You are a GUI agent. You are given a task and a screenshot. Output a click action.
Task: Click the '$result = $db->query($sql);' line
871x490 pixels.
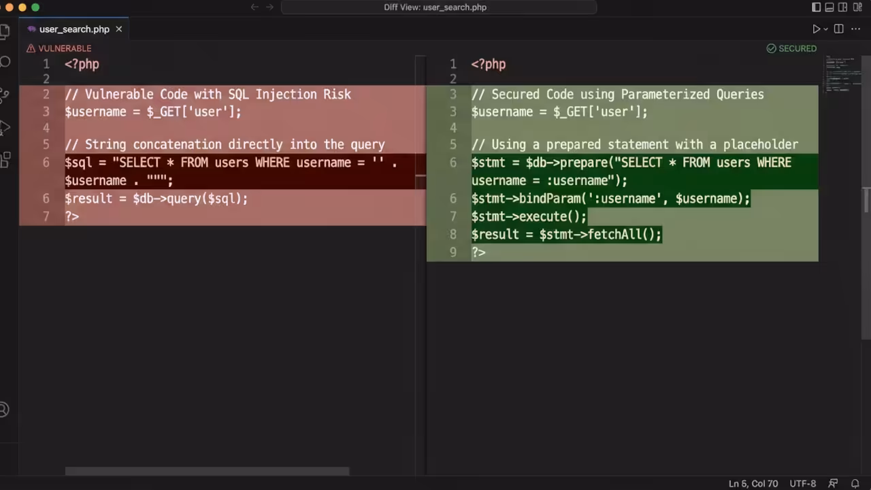pyautogui.click(x=157, y=199)
